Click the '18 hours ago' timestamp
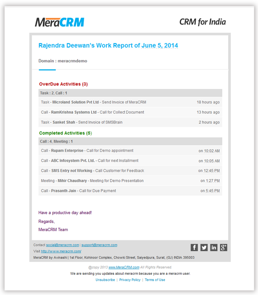258x295 pixels. (x=208, y=102)
